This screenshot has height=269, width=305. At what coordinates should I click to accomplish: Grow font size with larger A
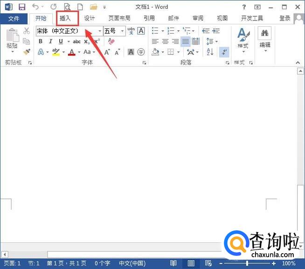coord(107,52)
